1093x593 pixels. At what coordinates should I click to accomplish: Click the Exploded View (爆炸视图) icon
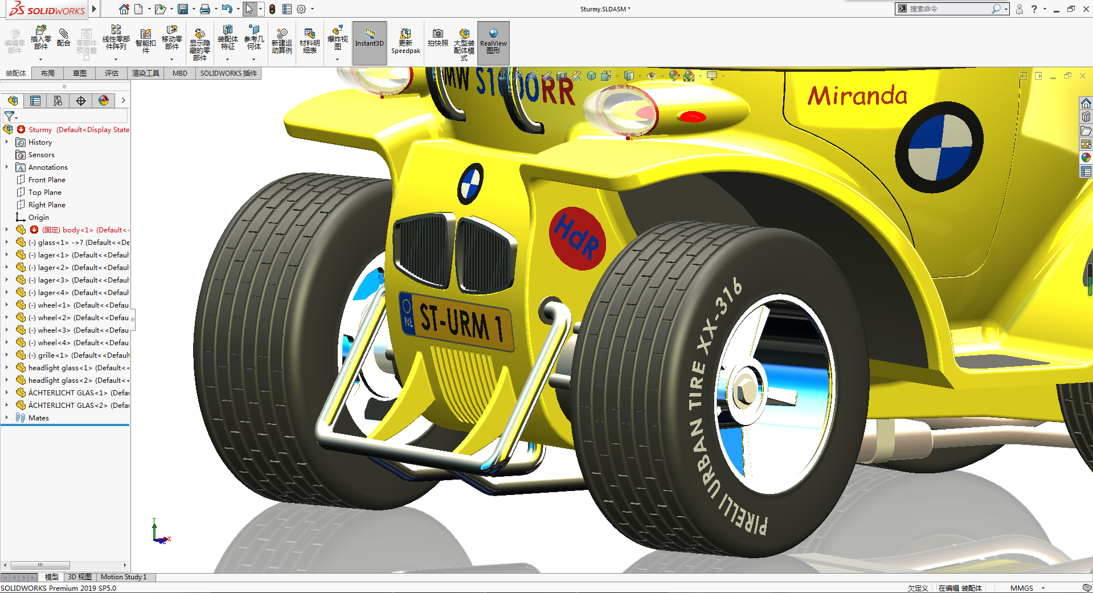pos(337,38)
